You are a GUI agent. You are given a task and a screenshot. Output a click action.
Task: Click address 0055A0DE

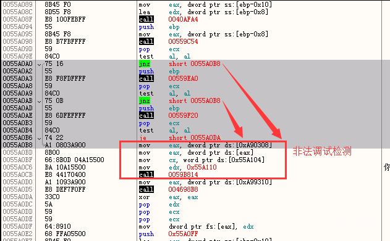18,219
